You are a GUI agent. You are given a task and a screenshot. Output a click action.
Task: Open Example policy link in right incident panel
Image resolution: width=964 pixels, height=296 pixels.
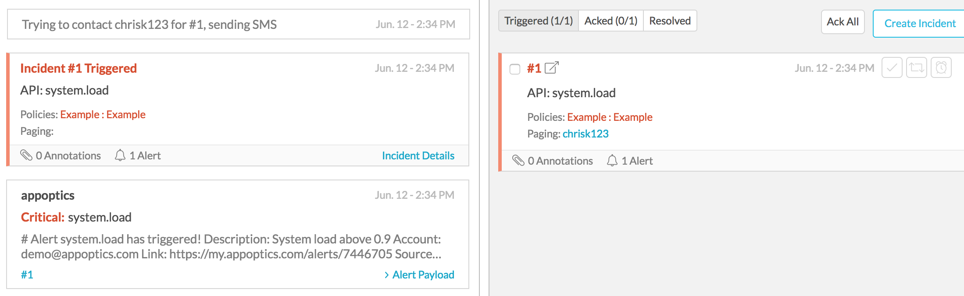click(610, 117)
